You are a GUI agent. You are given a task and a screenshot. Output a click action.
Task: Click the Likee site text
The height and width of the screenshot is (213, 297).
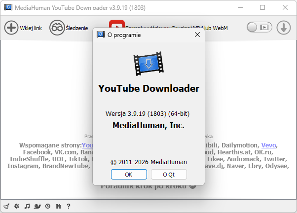point(216,159)
